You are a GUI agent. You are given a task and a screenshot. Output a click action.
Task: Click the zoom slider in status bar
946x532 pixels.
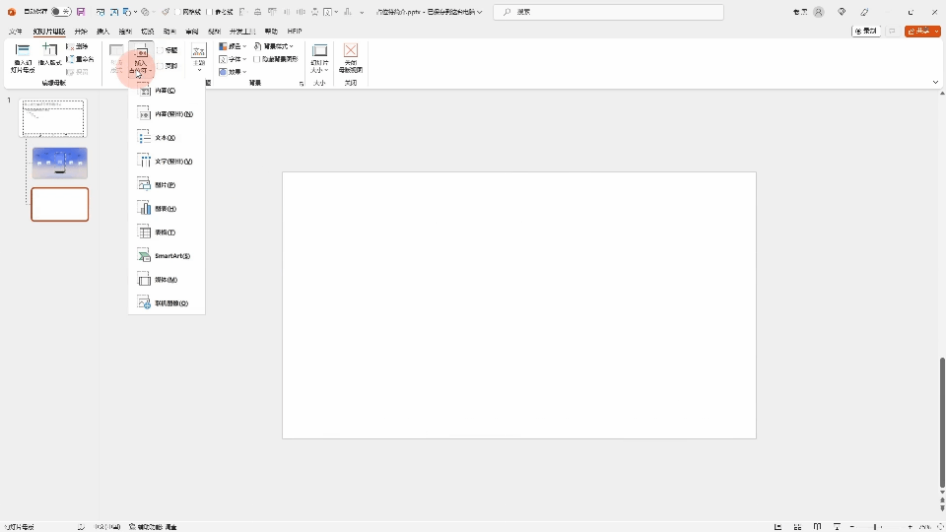[875, 526]
